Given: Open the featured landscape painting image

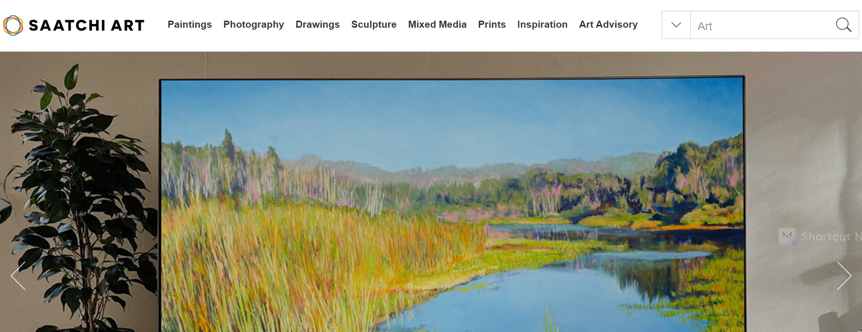Looking at the screenshot, I should pos(452,205).
